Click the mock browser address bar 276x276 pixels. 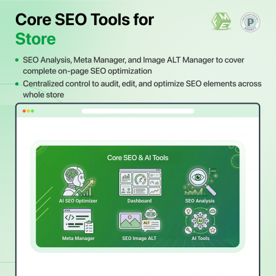[x=138, y=111]
